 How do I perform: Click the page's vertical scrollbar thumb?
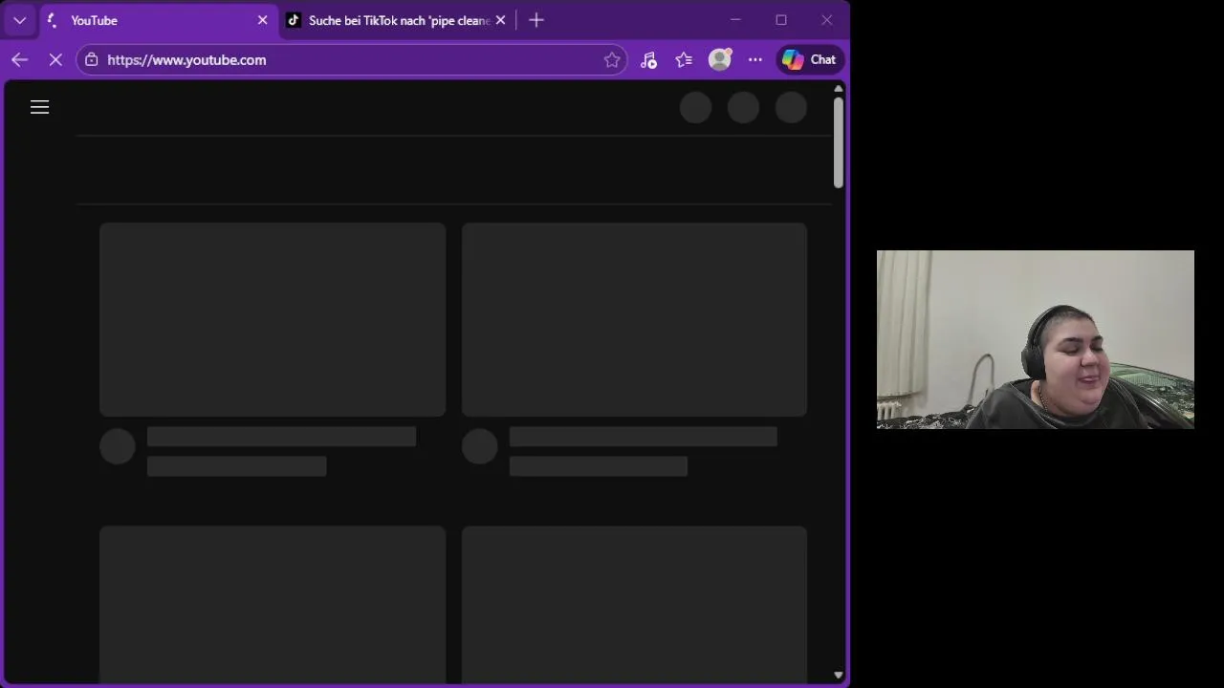pos(839,142)
